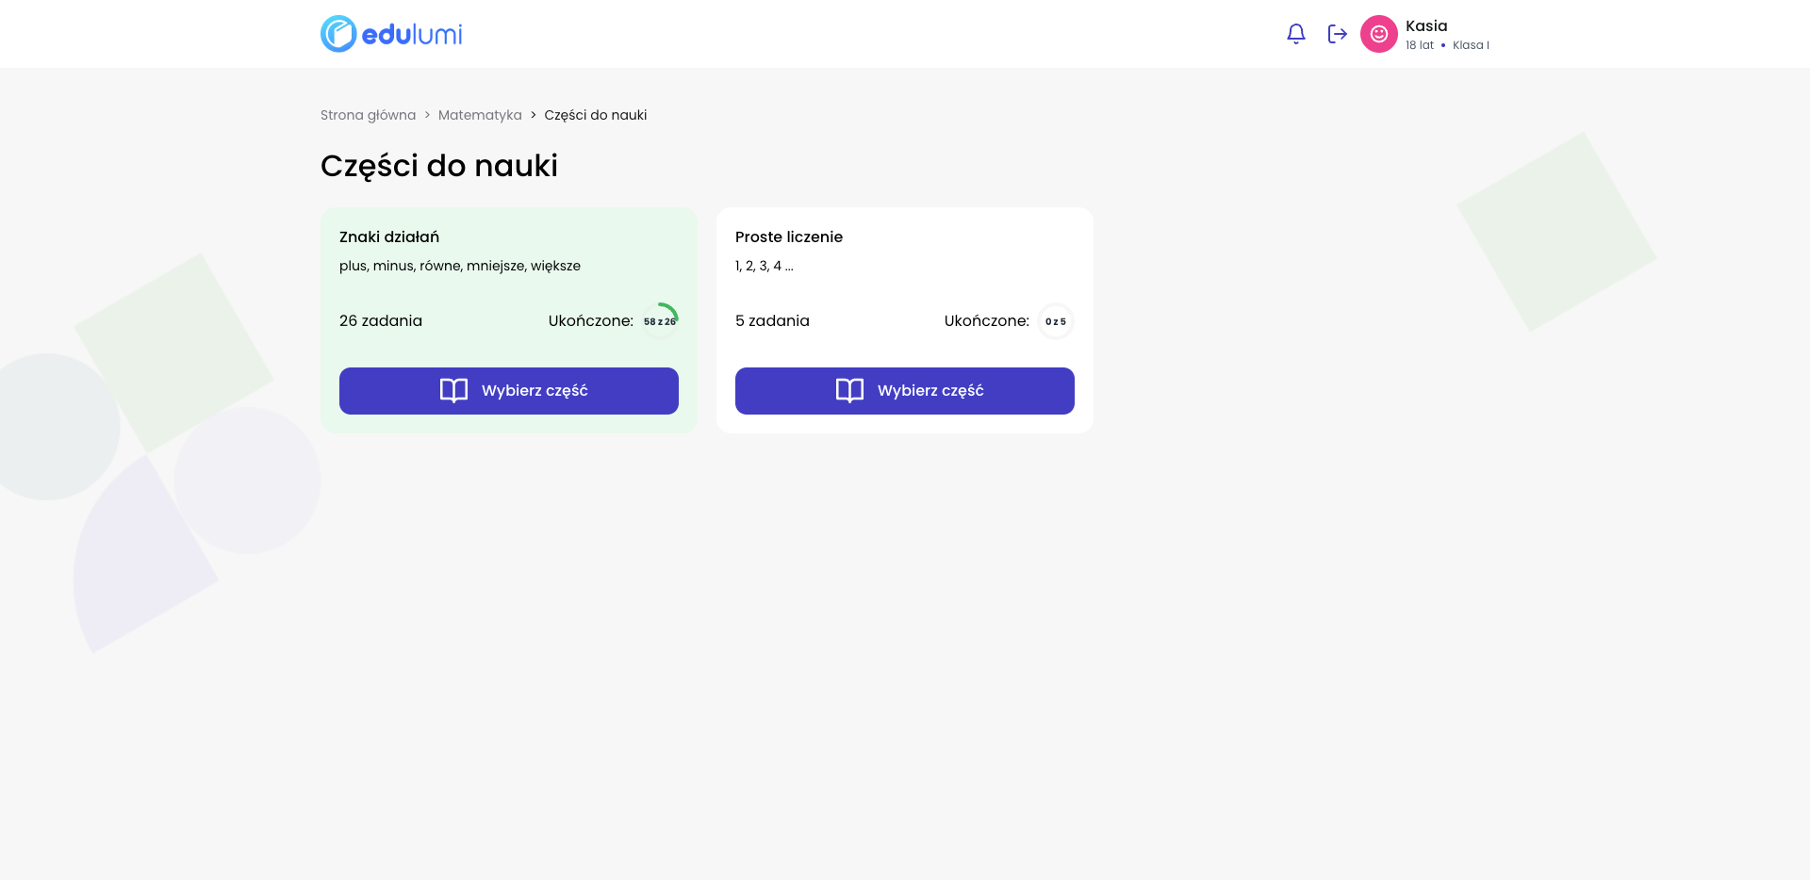Click the 58 z 26 progress ring
The width and height of the screenshot is (1810, 880).
pos(660,321)
